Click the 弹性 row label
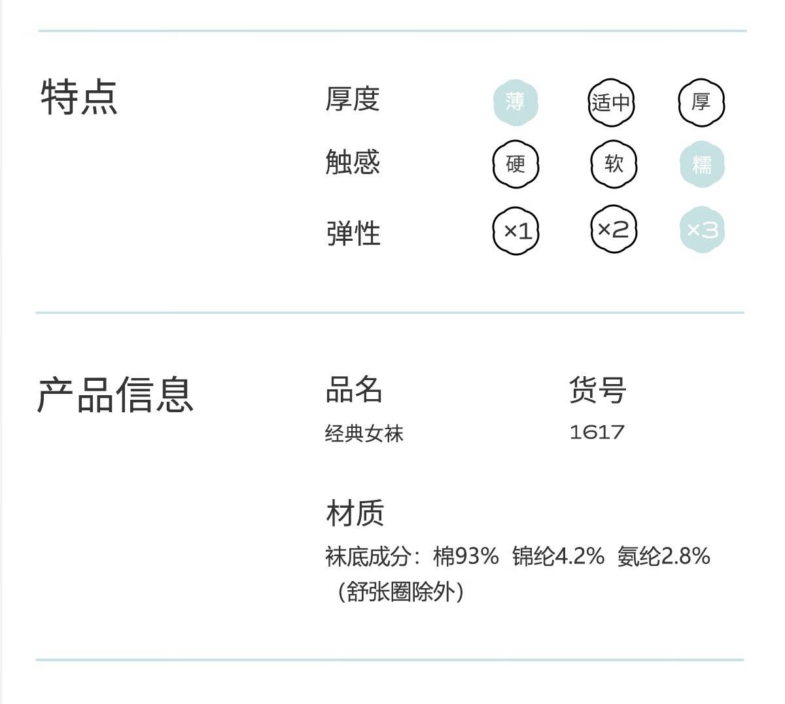The width and height of the screenshot is (785, 704). (353, 233)
